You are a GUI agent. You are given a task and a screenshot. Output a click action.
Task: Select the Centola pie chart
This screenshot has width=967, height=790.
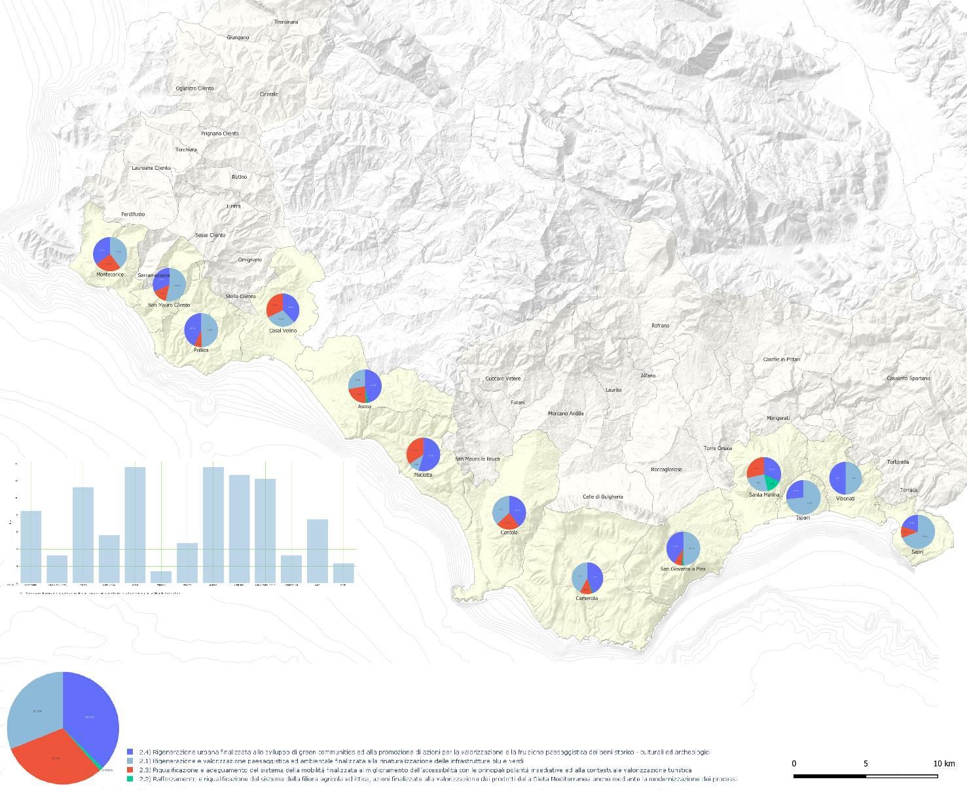point(509,512)
